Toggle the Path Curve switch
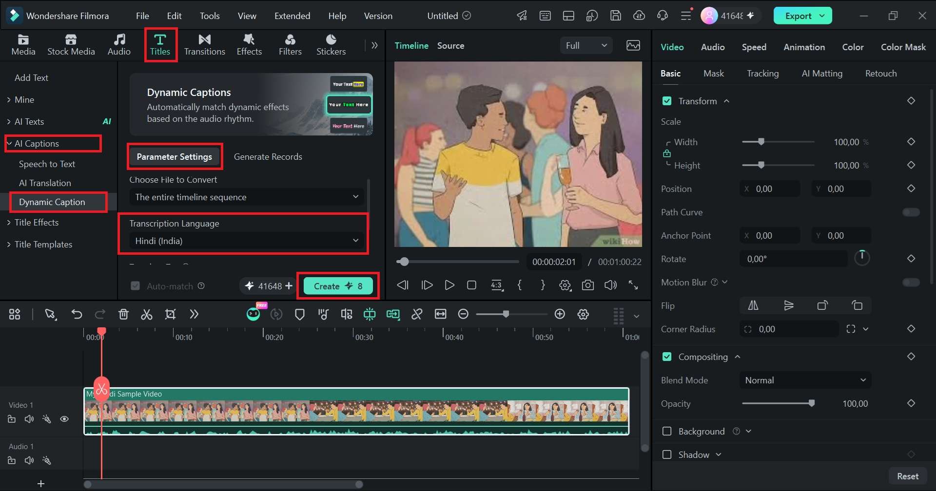The width and height of the screenshot is (936, 491). (911, 212)
